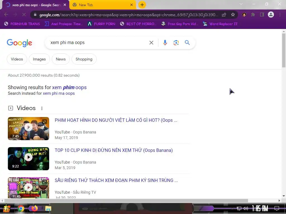Screen dimensions: 286x214
Task: View site info via lock icon
Action: pos(35,14)
